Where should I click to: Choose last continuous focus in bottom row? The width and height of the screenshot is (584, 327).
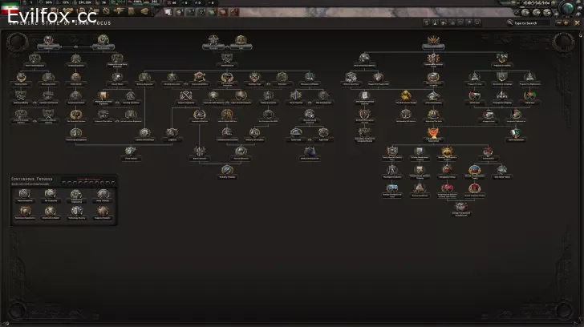click(102, 212)
